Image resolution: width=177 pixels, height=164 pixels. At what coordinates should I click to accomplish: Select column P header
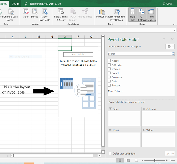pos(78,36)
